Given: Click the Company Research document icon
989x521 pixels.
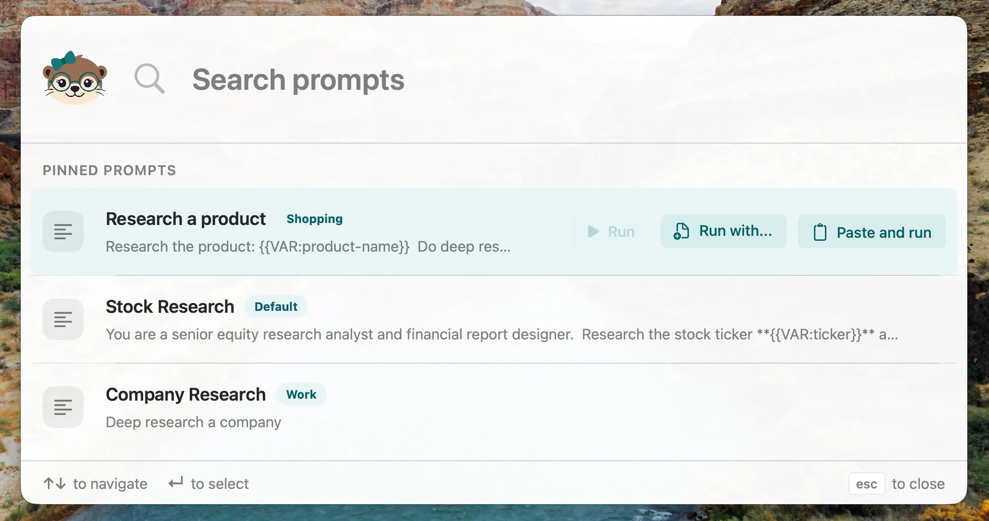Looking at the screenshot, I should tap(63, 407).
